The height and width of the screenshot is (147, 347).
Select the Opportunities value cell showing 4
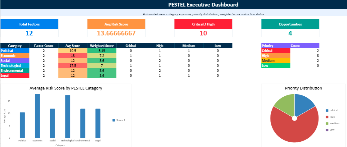[x=290, y=33]
